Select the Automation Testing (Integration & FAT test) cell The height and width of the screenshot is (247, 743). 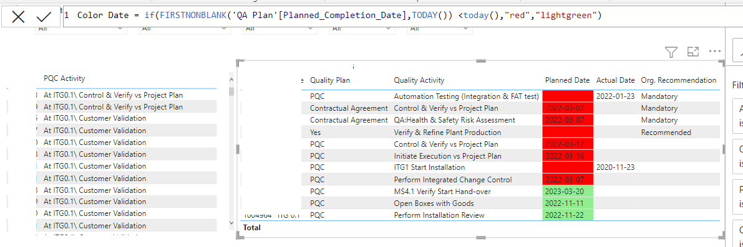click(466, 96)
